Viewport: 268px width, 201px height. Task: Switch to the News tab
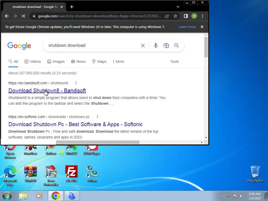(x=79, y=62)
